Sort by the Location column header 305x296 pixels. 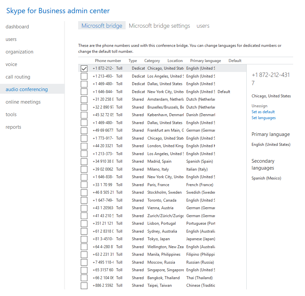[x=175, y=61]
